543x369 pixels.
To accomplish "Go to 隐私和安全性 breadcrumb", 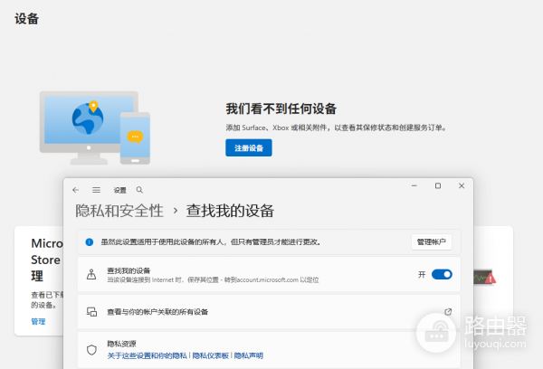I will (x=119, y=211).
